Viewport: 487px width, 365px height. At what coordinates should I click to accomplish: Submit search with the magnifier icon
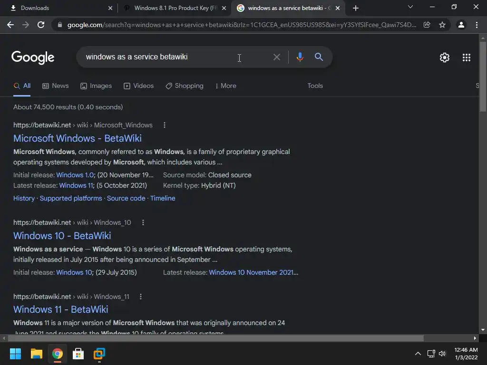[319, 57]
